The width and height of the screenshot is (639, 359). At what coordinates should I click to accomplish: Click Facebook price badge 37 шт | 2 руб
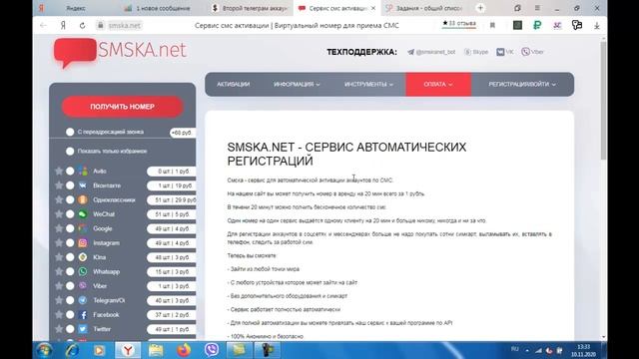tap(171, 315)
